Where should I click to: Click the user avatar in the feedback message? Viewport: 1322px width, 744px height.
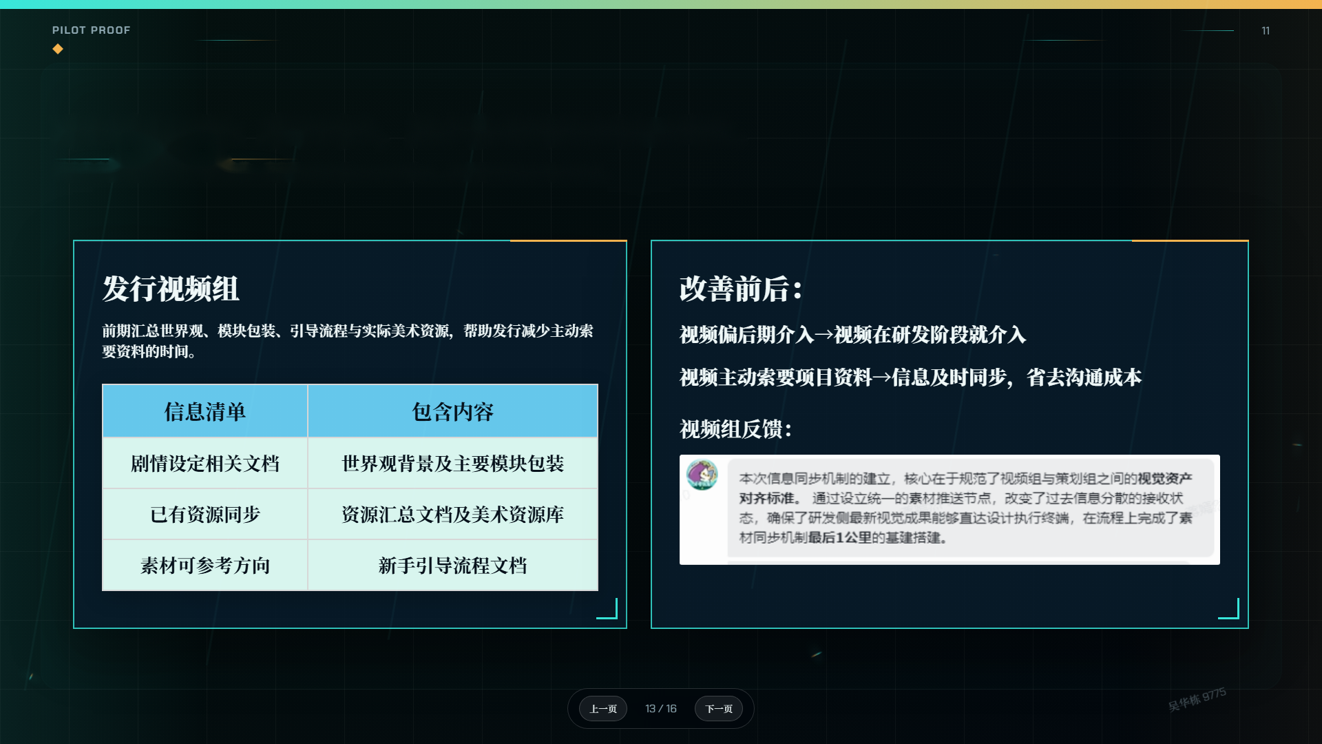point(702,475)
